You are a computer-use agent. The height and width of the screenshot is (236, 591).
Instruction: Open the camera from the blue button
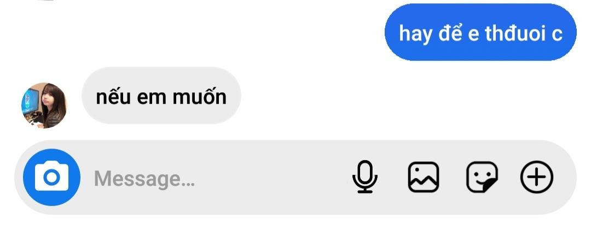(x=51, y=178)
